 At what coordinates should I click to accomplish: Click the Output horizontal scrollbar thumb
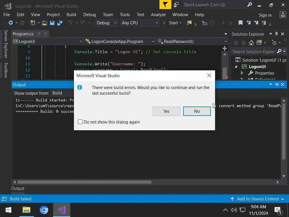[85, 182]
